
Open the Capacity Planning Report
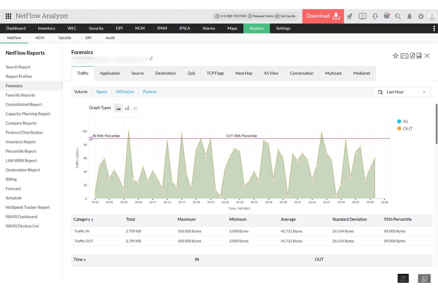coord(28,114)
